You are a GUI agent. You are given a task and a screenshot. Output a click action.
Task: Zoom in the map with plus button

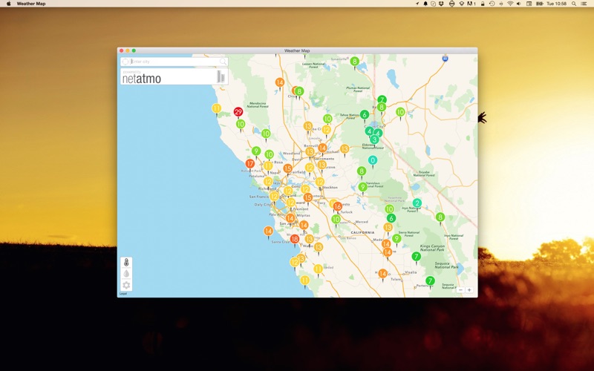click(469, 290)
